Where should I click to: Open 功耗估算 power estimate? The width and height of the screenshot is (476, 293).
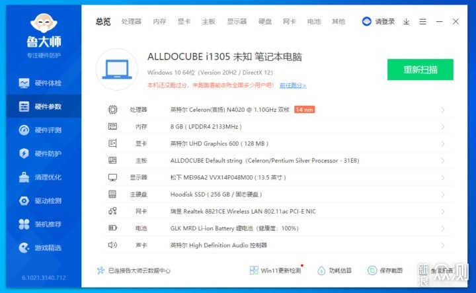point(335,271)
